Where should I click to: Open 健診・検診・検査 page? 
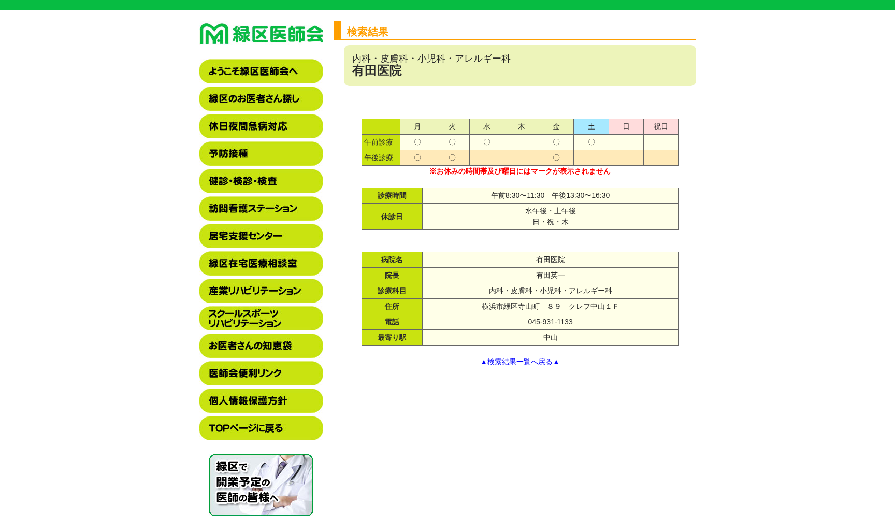261,181
